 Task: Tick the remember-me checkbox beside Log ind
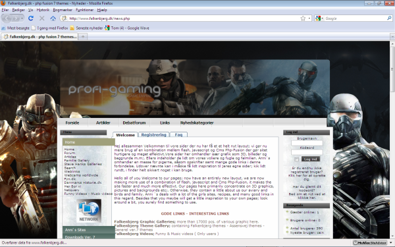click(296, 159)
